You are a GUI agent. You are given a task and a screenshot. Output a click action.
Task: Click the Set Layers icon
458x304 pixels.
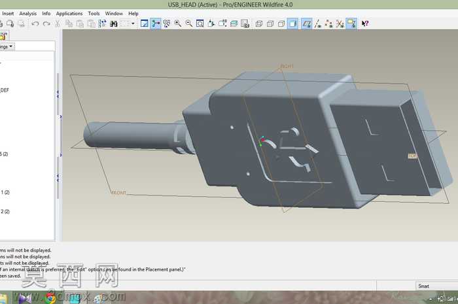coord(234,24)
